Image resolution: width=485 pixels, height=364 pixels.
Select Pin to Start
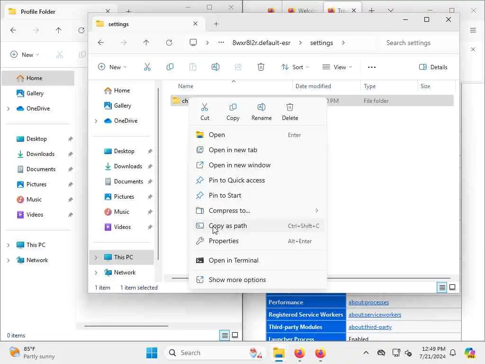click(258, 196)
